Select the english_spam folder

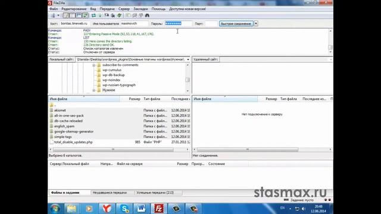(64, 127)
